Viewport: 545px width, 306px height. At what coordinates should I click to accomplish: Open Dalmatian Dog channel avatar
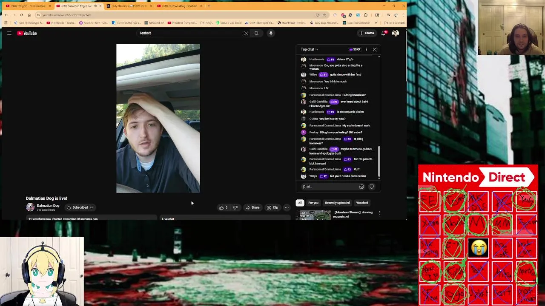click(x=30, y=207)
